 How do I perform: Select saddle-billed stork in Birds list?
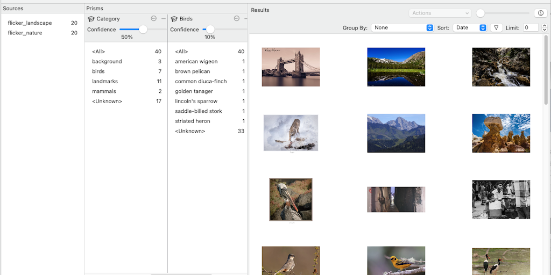click(x=198, y=111)
